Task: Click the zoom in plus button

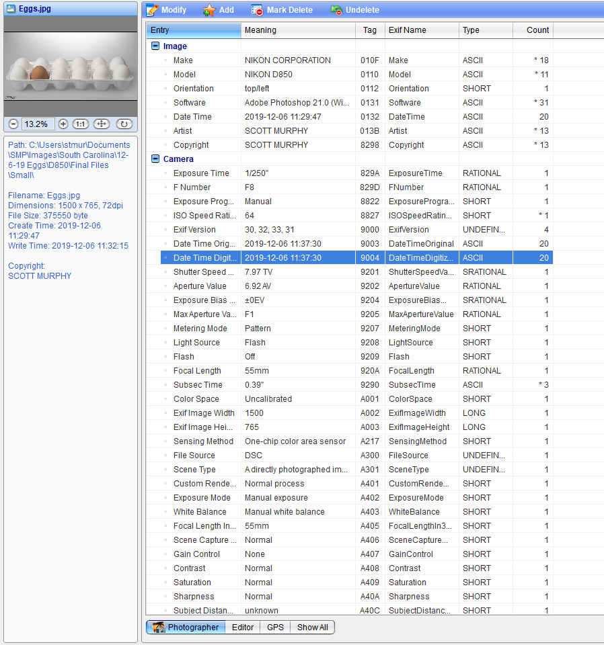Action: coord(63,124)
